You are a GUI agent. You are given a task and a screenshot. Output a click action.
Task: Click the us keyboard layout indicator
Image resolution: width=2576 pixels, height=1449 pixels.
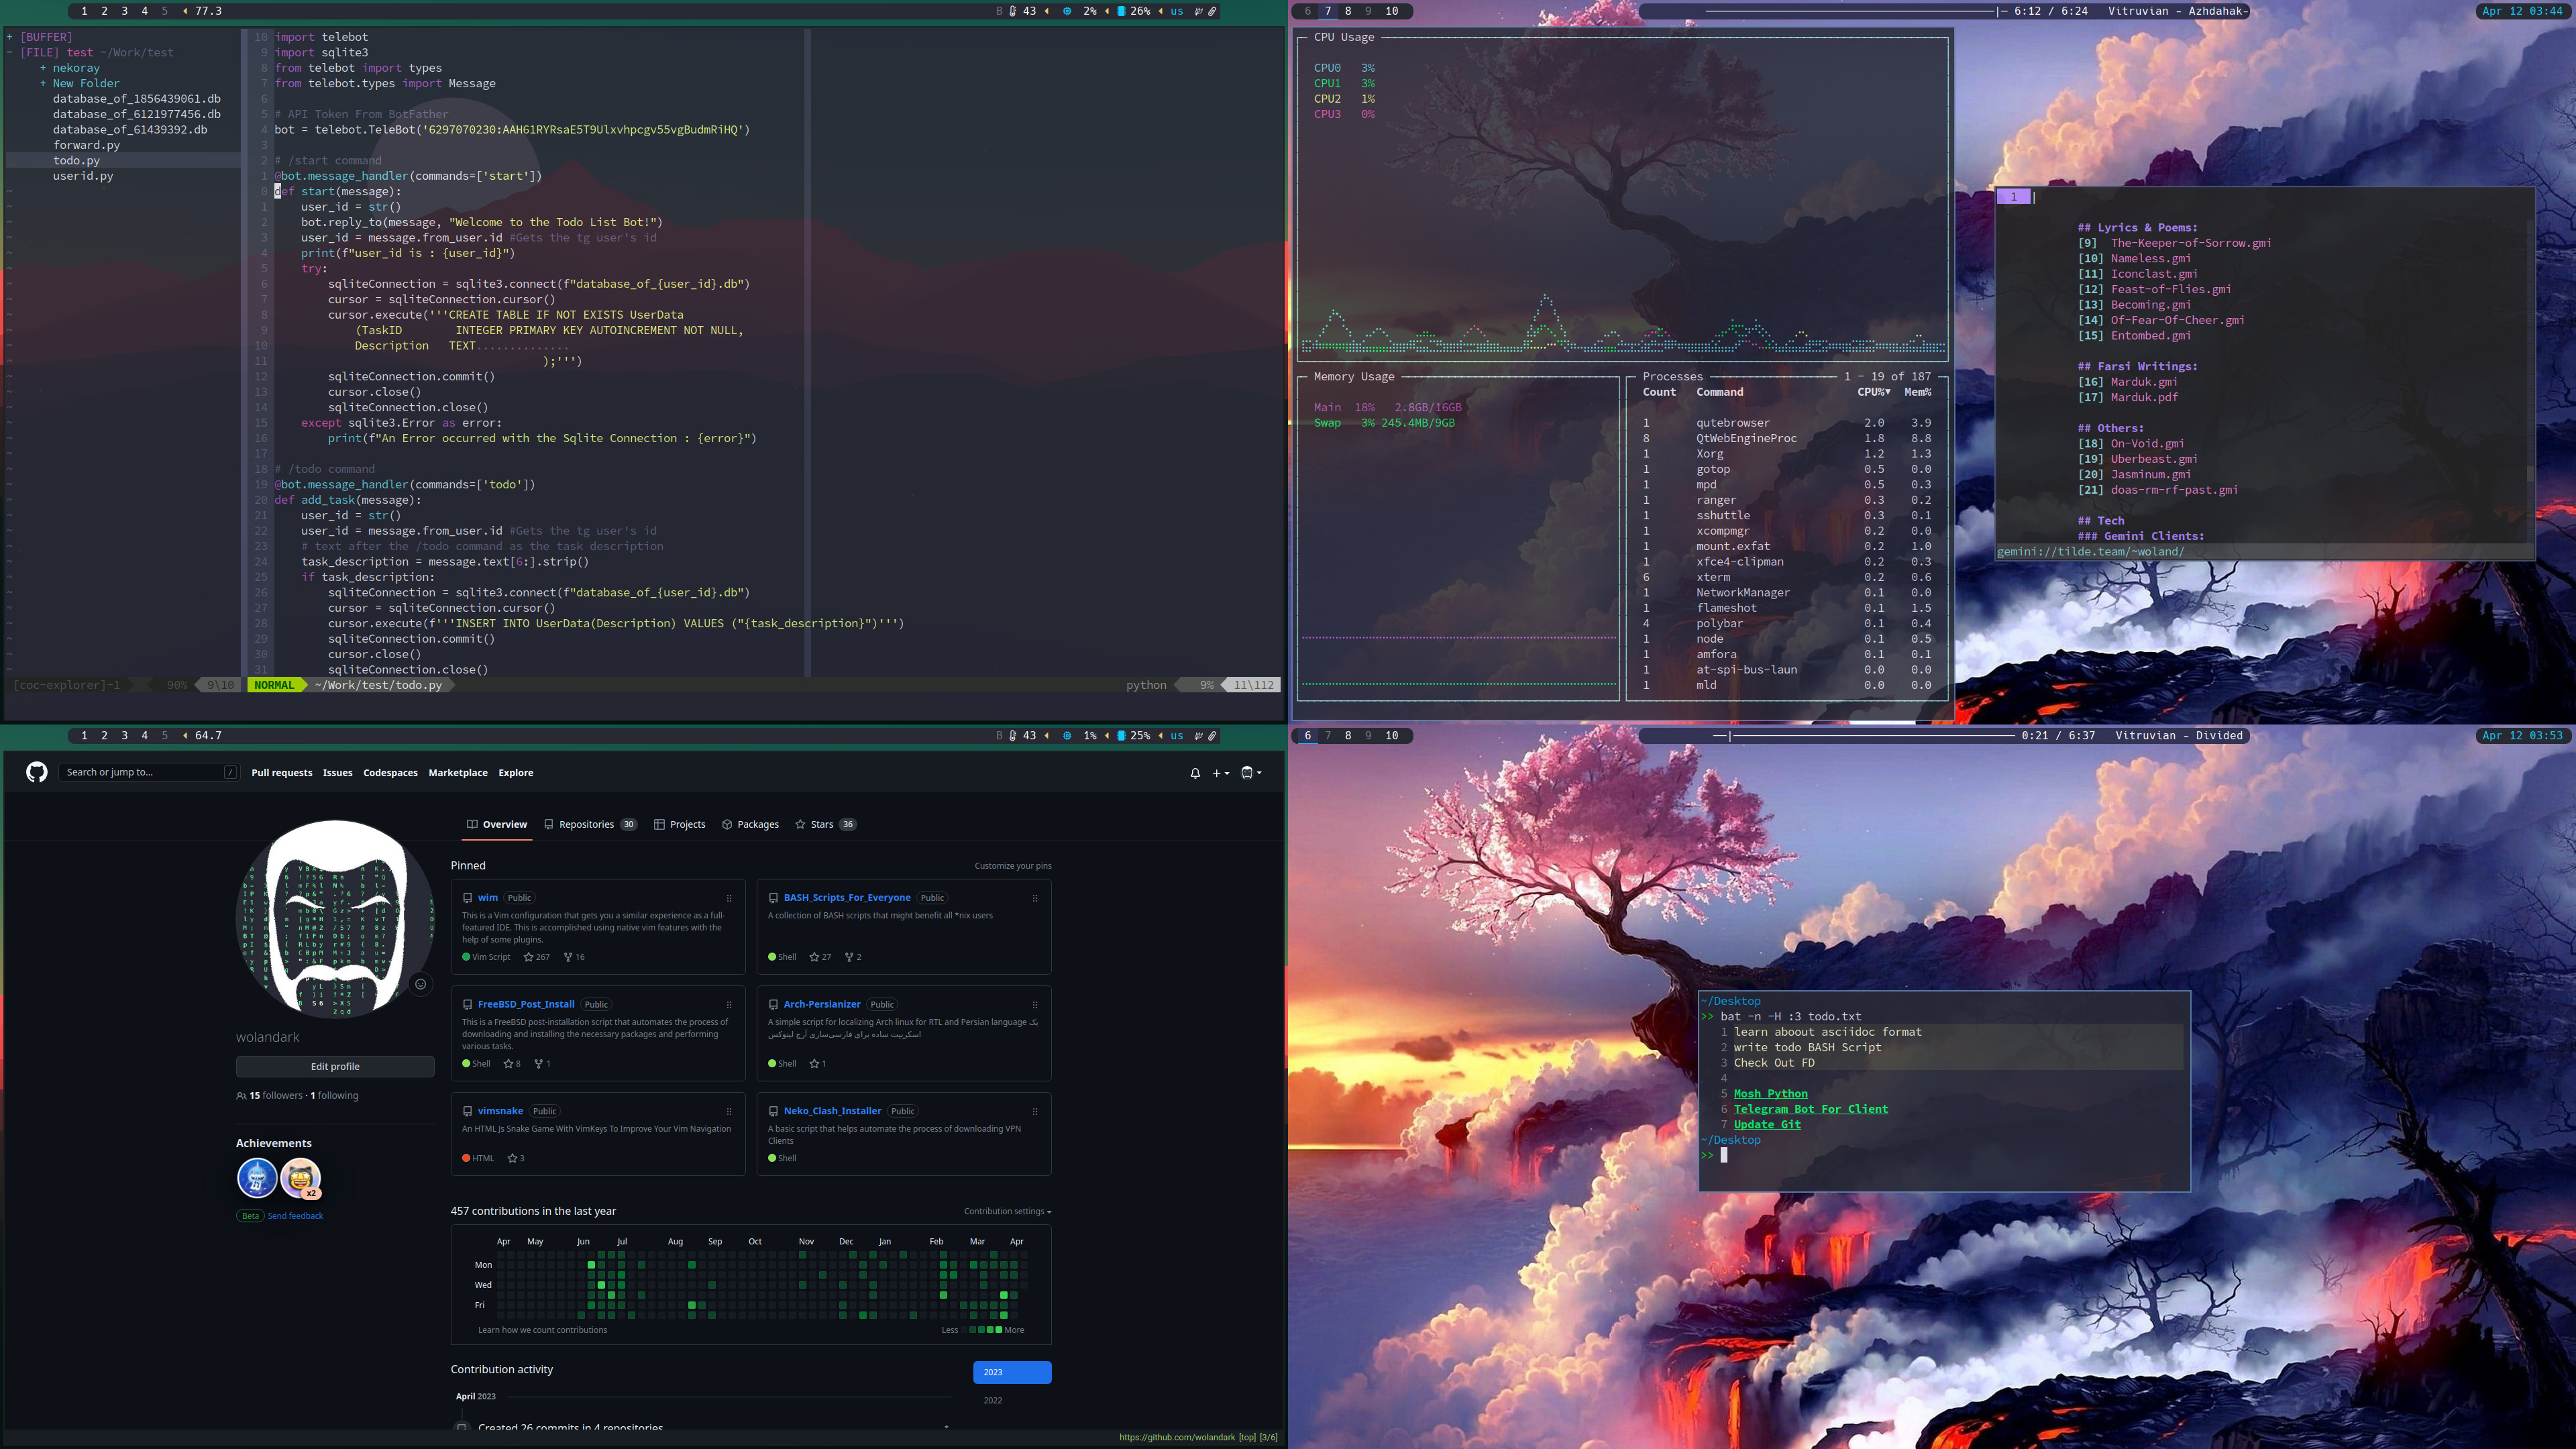(1177, 11)
